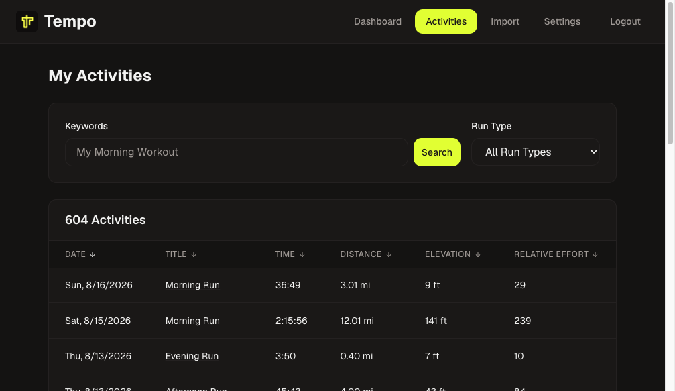Open the 8/16/2026 Morning Run activity
Screen dimensions: 675x391
[192, 285]
